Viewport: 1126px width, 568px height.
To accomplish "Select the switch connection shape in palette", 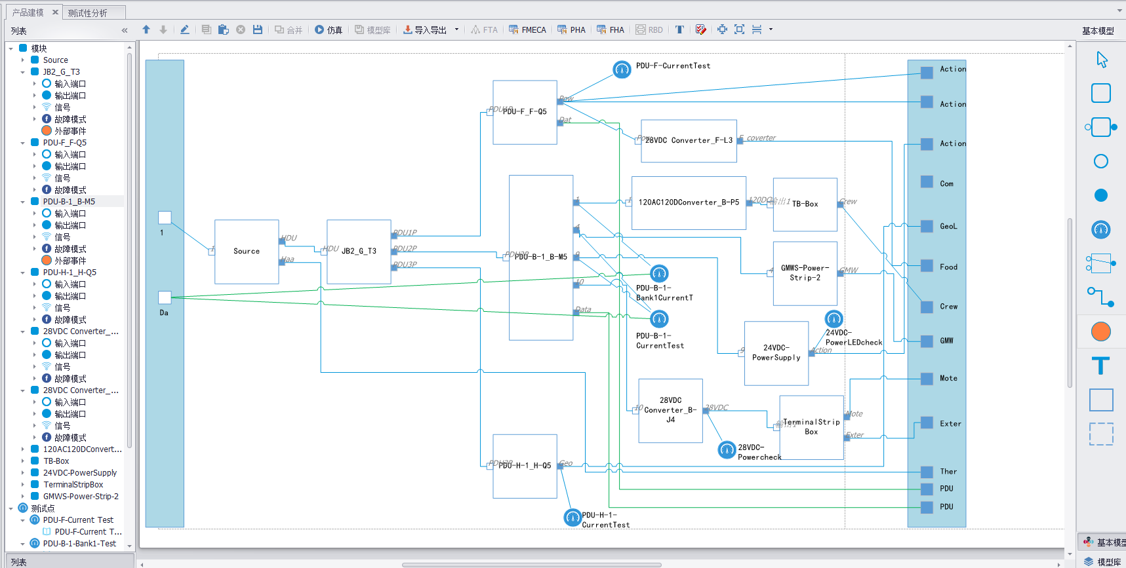I will (x=1101, y=263).
